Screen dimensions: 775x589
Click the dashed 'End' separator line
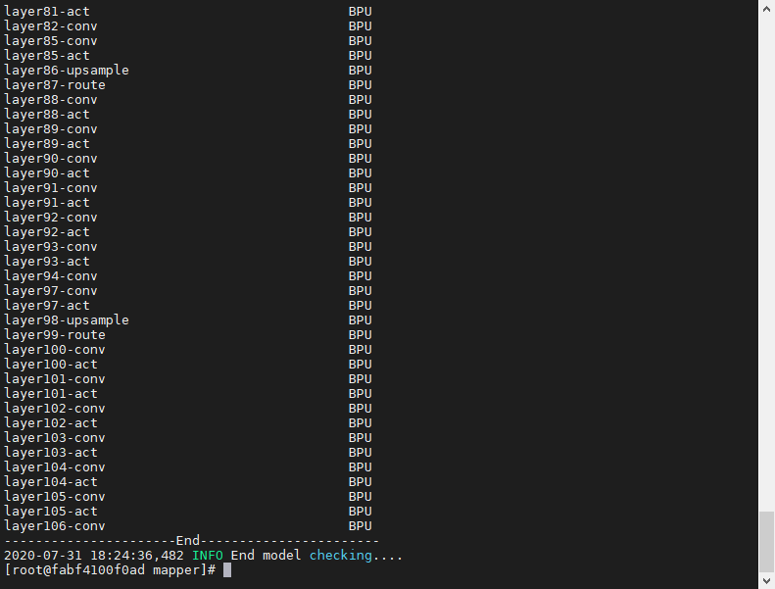click(x=191, y=541)
